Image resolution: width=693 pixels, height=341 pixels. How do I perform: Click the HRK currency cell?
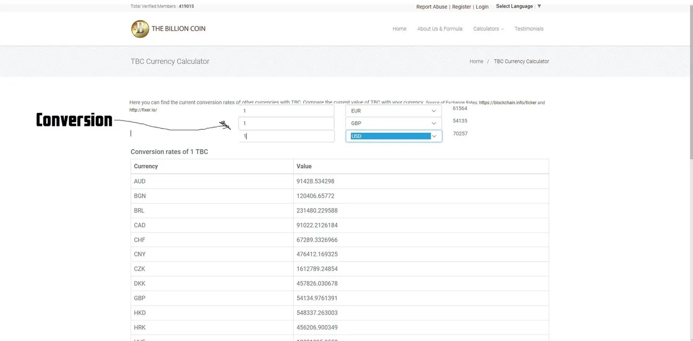(212, 327)
